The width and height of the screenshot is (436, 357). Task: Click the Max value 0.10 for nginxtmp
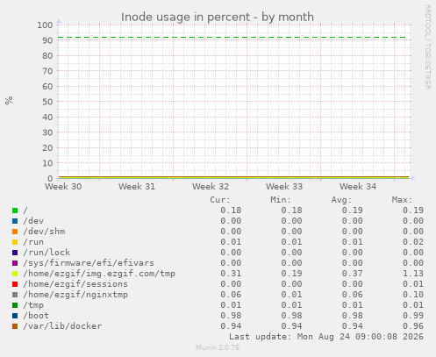pos(413,295)
